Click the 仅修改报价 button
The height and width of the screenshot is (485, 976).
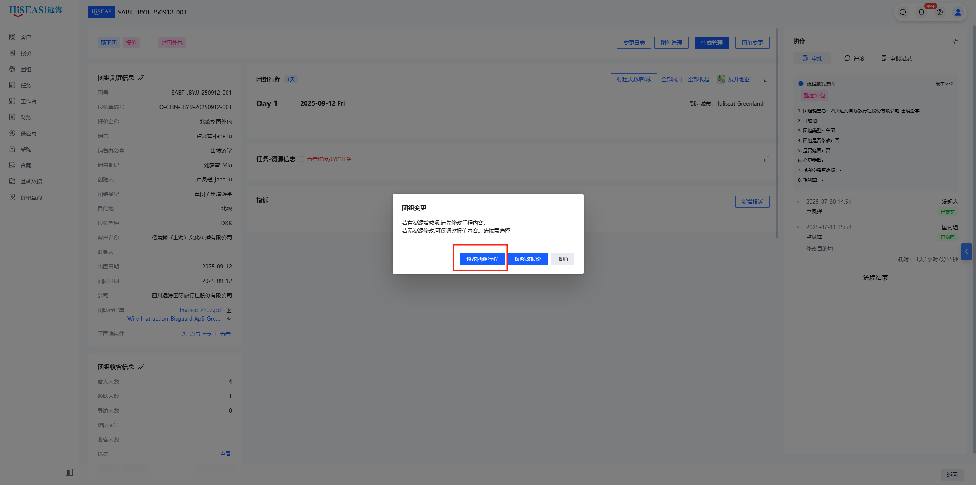click(527, 259)
